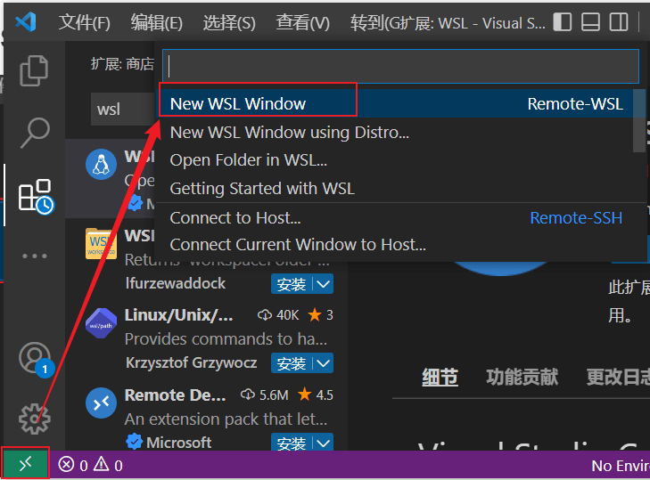650x480 pixels.
Task: Click the Remote-SSH group label
Action: (x=576, y=218)
